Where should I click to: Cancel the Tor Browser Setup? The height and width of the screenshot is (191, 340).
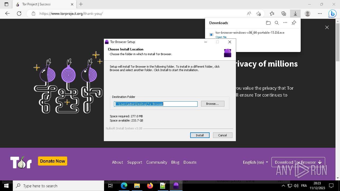(223, 135)
